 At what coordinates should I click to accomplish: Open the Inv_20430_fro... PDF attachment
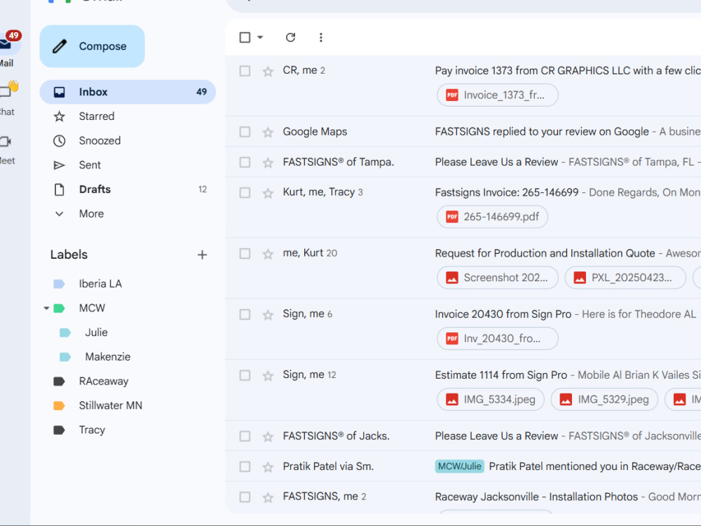click(498, 339)
